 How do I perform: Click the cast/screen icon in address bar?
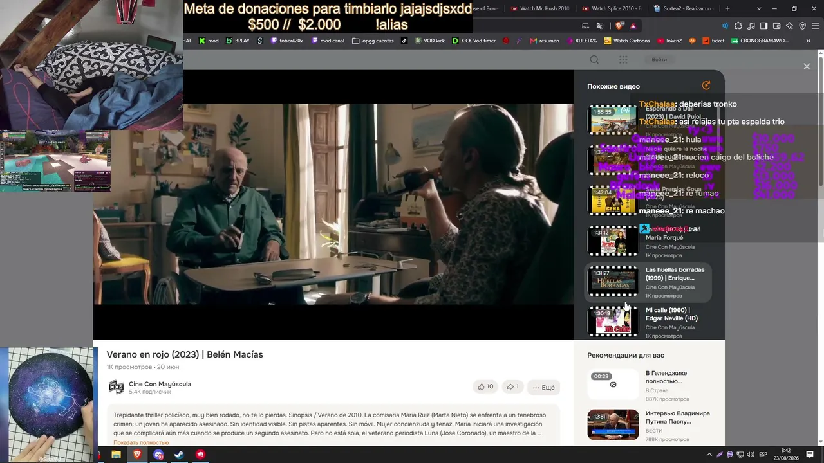coord(585,26)
